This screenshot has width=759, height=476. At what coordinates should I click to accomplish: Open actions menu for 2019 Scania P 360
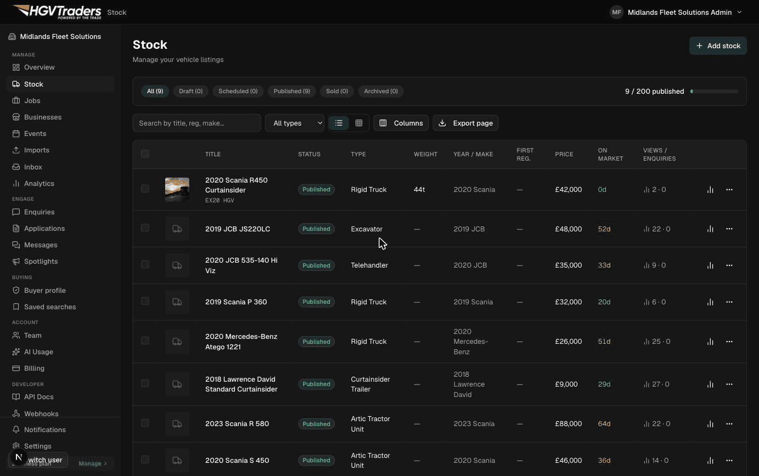click(x=729, y=302)
